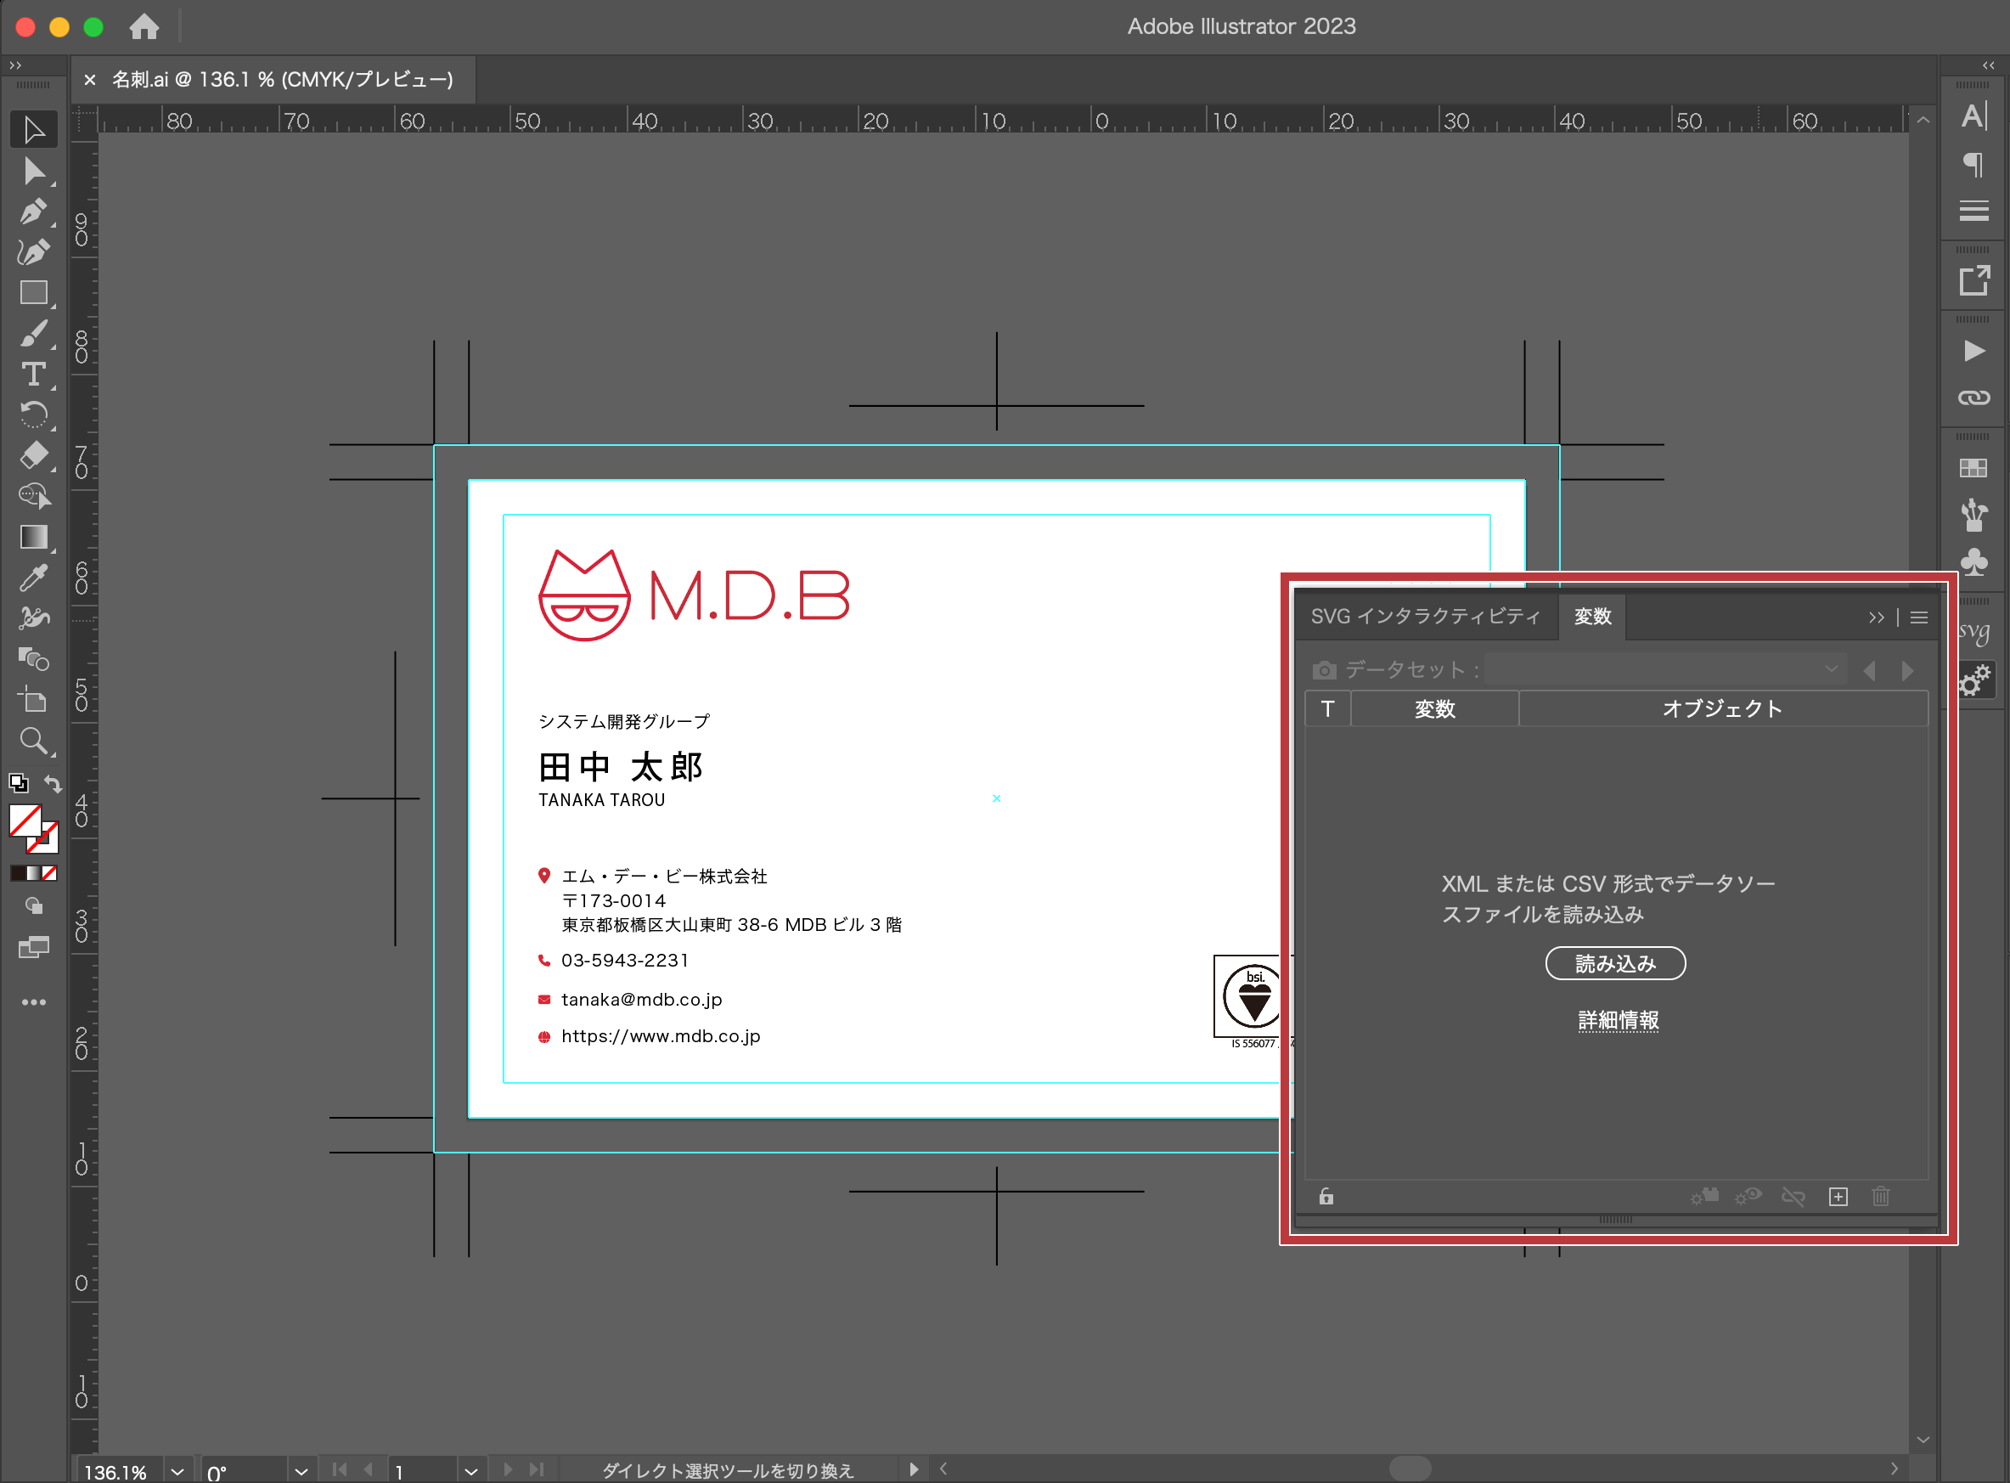Select the Rotate tool
Screen dimensions: 2010x1483
click(x=34, y=414)
